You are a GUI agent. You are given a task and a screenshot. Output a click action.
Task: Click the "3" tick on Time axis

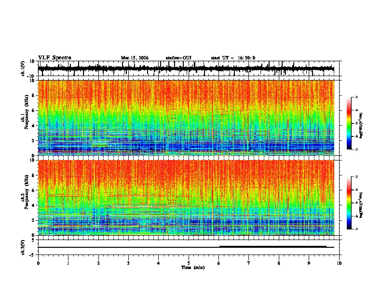coord(128,263)
